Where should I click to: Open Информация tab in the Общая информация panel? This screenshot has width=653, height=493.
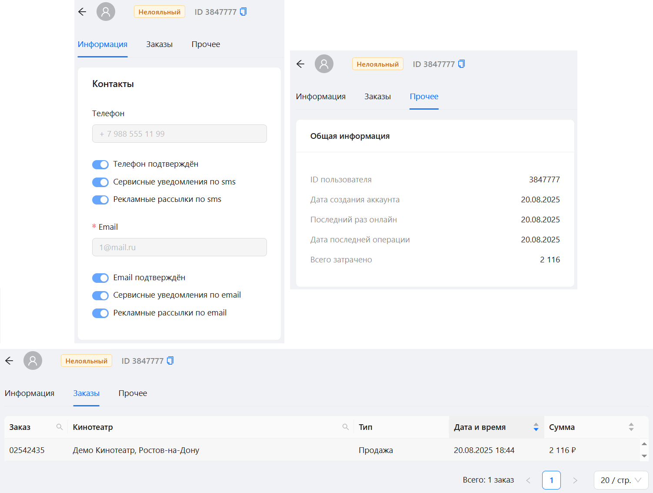click(x=321, y=97)
